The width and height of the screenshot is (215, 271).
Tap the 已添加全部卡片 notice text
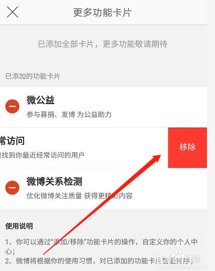click(x=102, y=44)
